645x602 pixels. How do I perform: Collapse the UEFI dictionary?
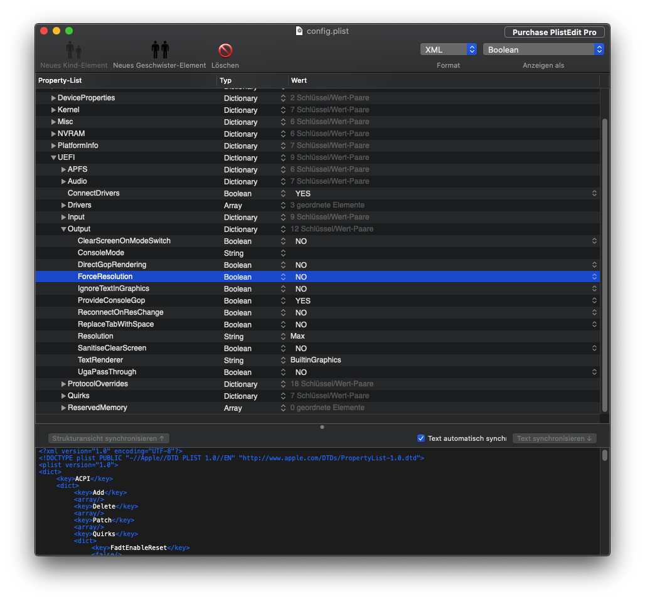point(53,157)
